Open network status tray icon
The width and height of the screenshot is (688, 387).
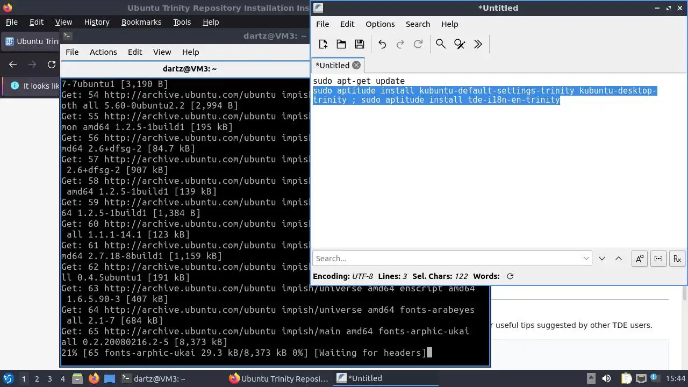641,378
